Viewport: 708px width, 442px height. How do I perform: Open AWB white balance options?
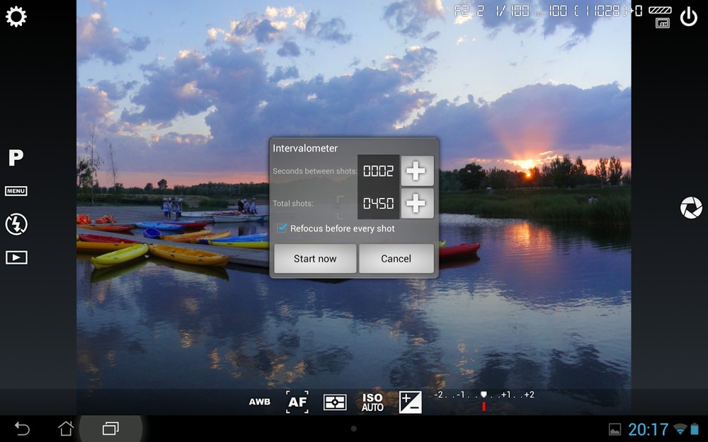click(x=260, y=402)
